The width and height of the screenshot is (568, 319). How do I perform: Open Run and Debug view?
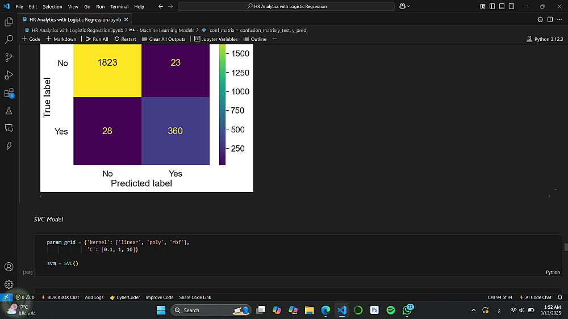click(x=9, y=75)
